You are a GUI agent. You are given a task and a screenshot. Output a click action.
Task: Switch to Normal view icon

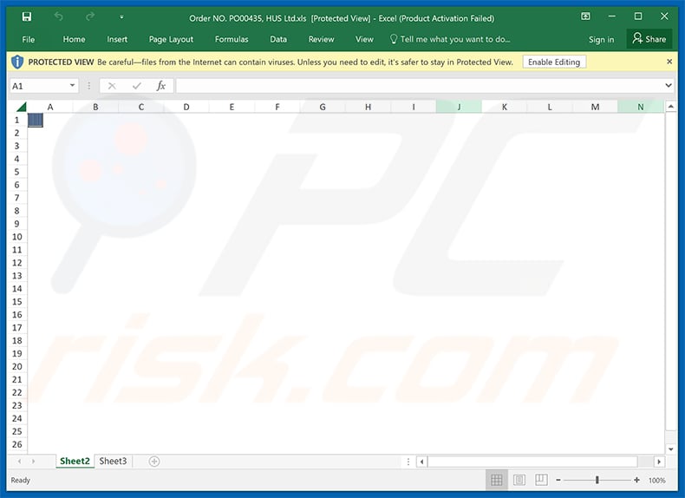tap(497, 480)
